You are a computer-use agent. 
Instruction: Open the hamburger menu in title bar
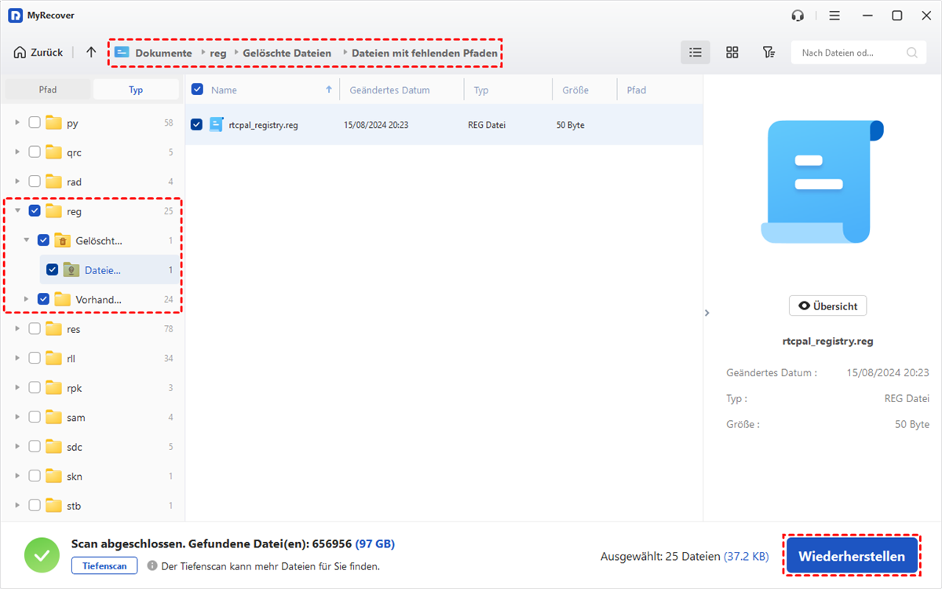[x=834, y=16]
